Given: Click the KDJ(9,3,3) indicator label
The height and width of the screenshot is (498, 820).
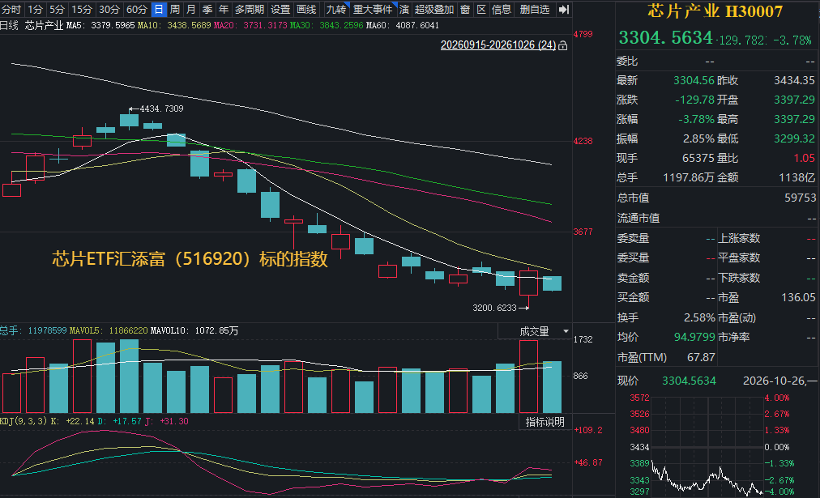Looking at the screenshot, I should (23, 421).
